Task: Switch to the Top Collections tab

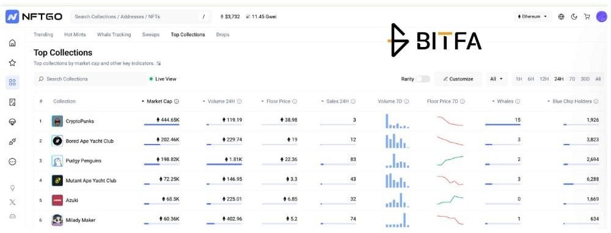Action: pos(188,35)
